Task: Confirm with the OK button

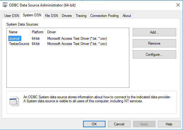Action: pyautogui.click(x=94, y=124)
